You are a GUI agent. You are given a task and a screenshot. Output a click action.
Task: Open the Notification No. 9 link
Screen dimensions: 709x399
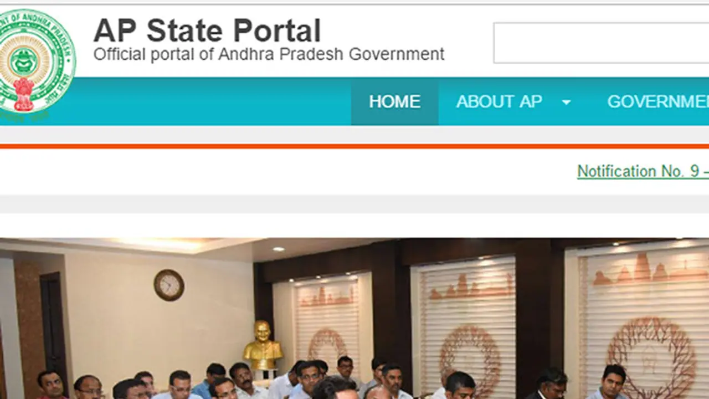point(643,171)
